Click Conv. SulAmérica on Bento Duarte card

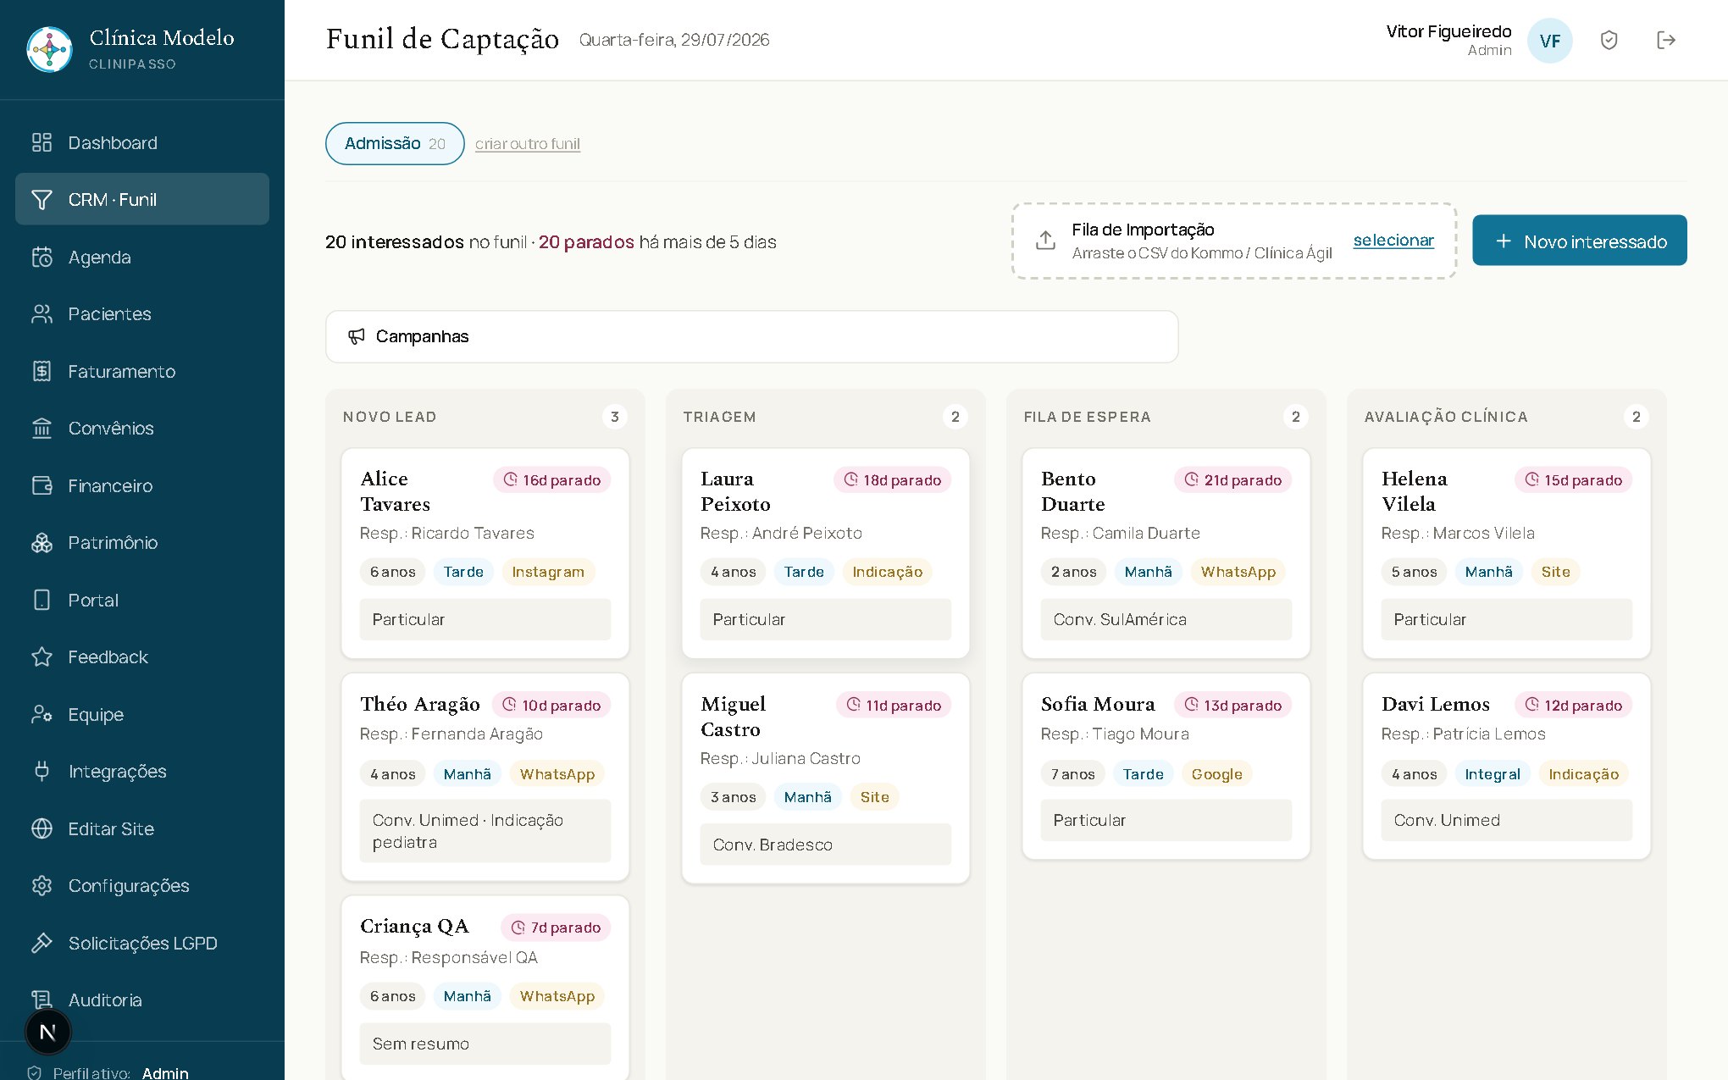(1166, 619)
